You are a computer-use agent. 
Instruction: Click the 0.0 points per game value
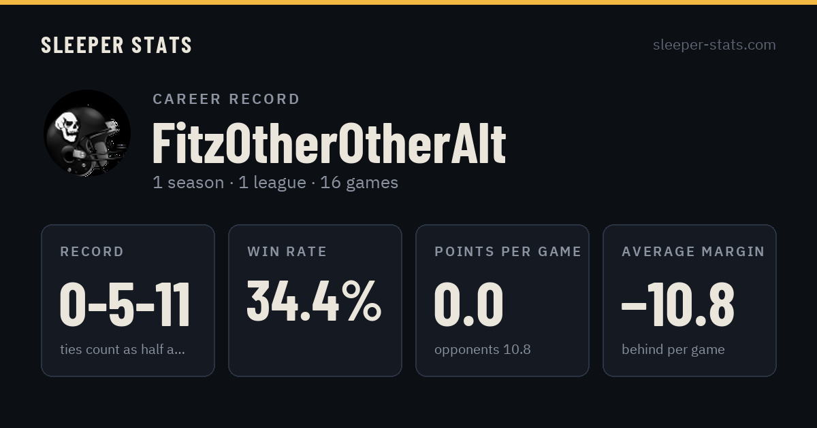[469, 305]
